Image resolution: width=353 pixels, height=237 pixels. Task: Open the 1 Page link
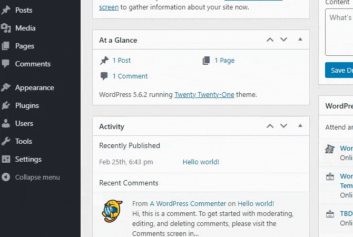(224, 61)
